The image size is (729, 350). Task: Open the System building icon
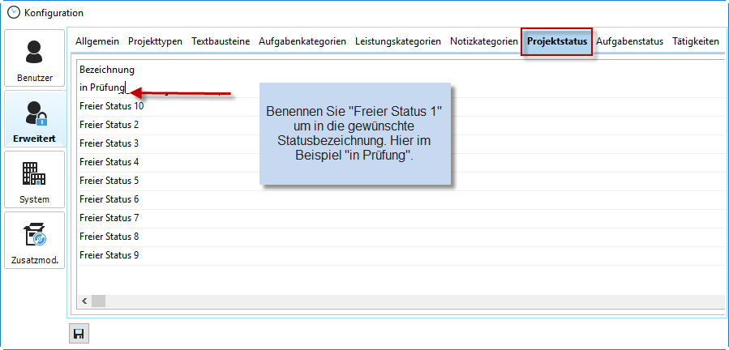tap(34, 180)
